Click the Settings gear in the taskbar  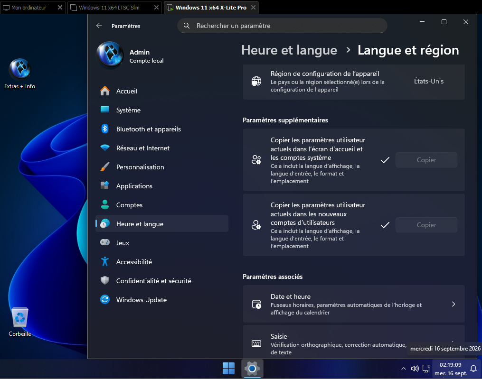coord(252,368)
